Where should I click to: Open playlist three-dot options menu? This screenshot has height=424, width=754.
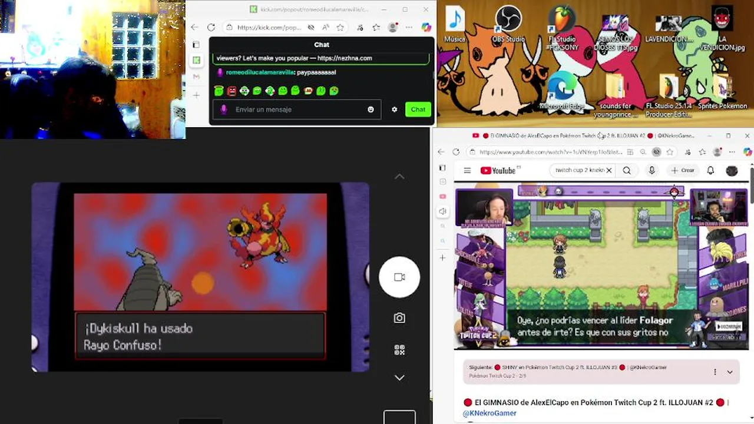[715, 372]
